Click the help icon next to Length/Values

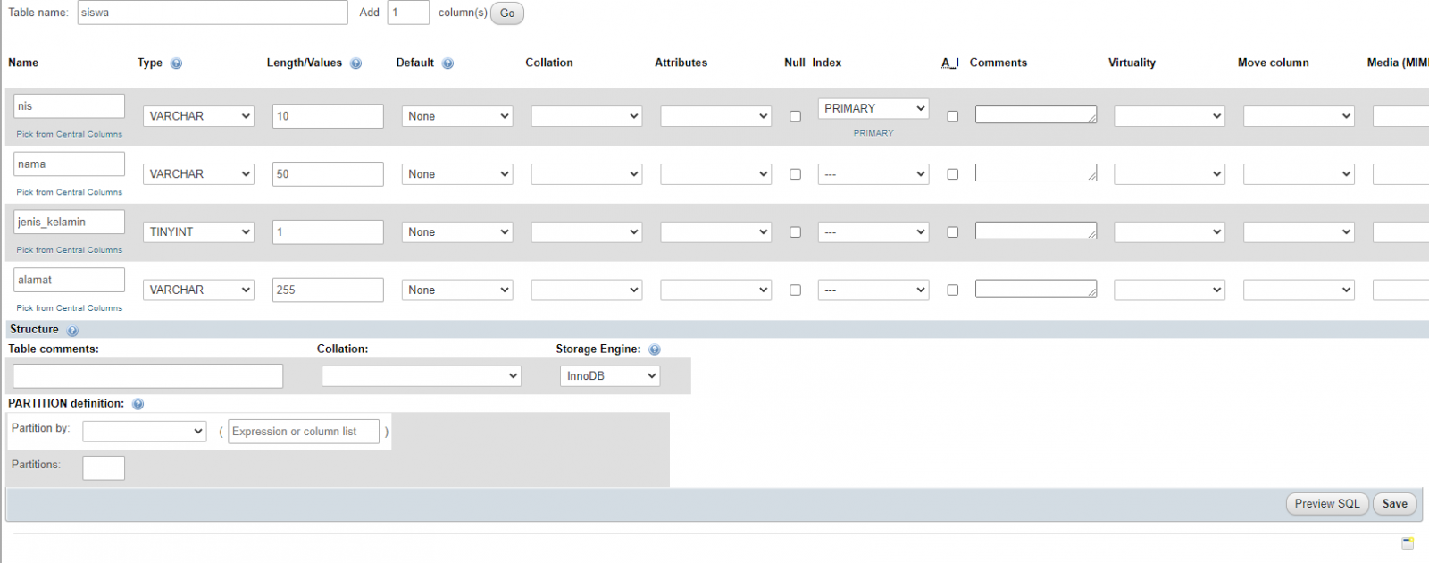pos(355,63)
